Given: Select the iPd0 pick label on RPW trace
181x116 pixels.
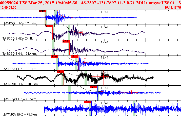Looking at the screenshot, I should point(54,56).
